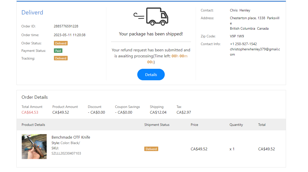Click order ID number 2885776591228
This screenshot has height=172, width=308.
tap(66, 26)
